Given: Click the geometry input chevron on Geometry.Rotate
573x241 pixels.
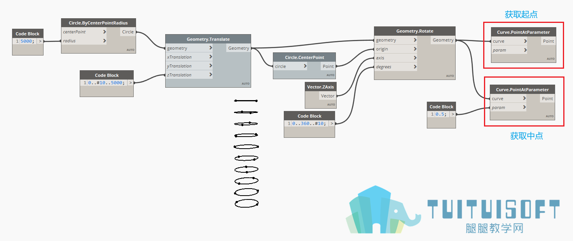Looking at the screenshot, I should point(415,40).
